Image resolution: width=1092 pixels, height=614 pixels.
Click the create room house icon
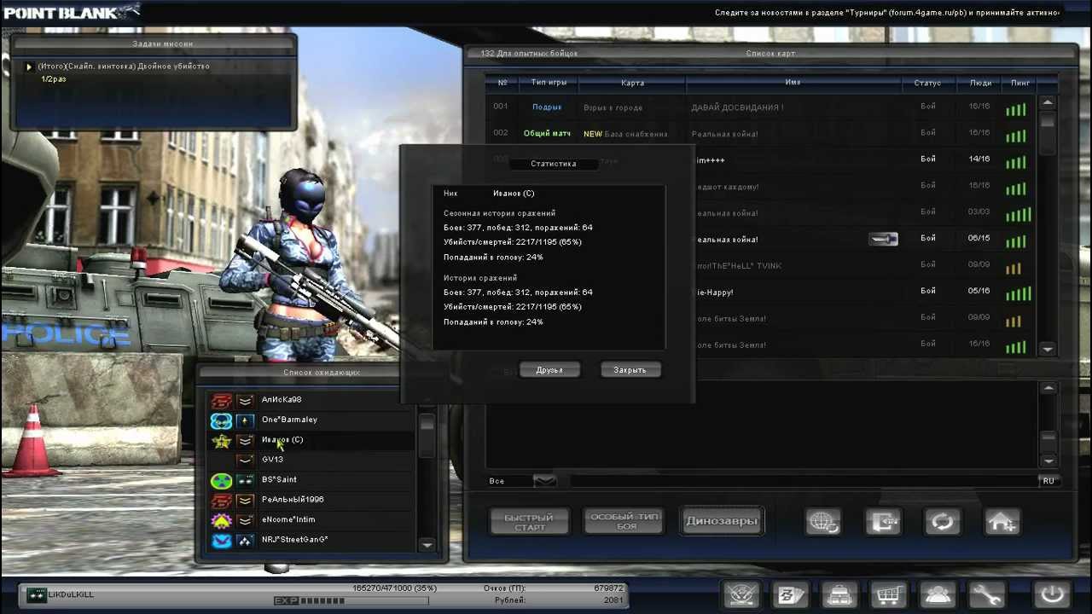click(1002, 521)
